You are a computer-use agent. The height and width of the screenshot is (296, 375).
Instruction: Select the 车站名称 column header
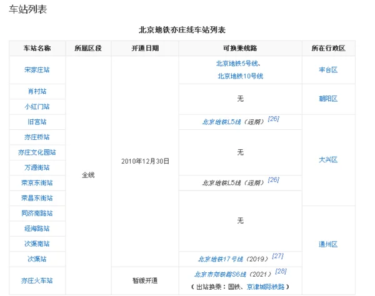pos(37,48)
